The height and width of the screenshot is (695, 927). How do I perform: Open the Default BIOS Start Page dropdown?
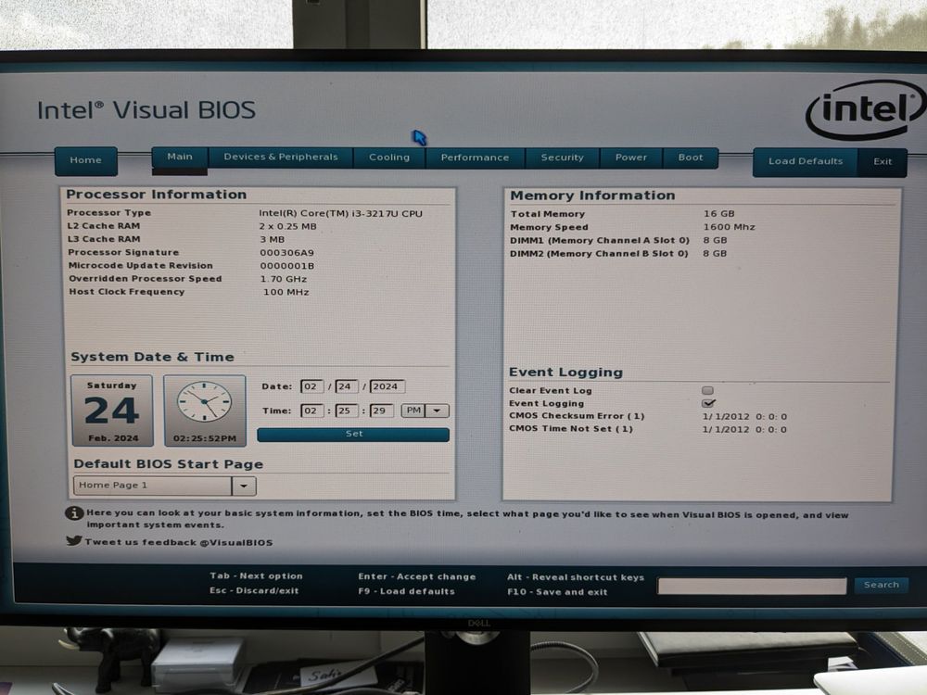click(x=243, y=485)
